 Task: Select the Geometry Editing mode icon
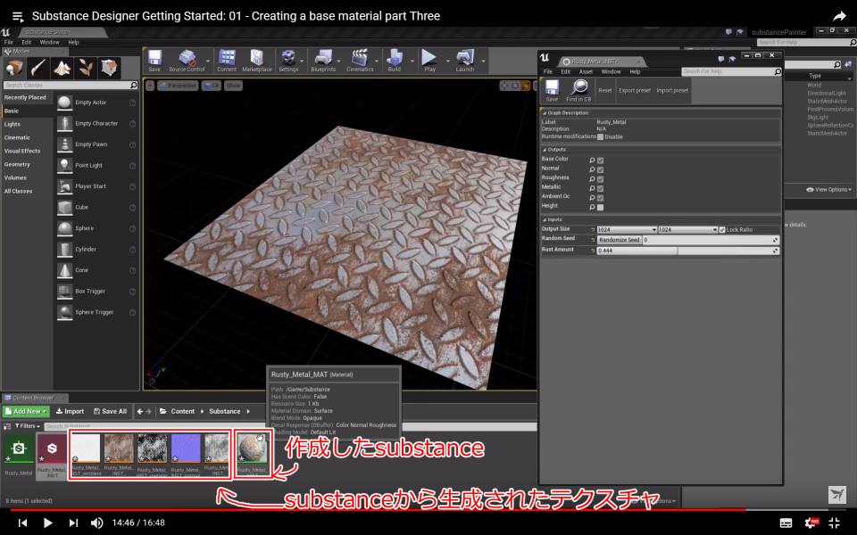109,68
